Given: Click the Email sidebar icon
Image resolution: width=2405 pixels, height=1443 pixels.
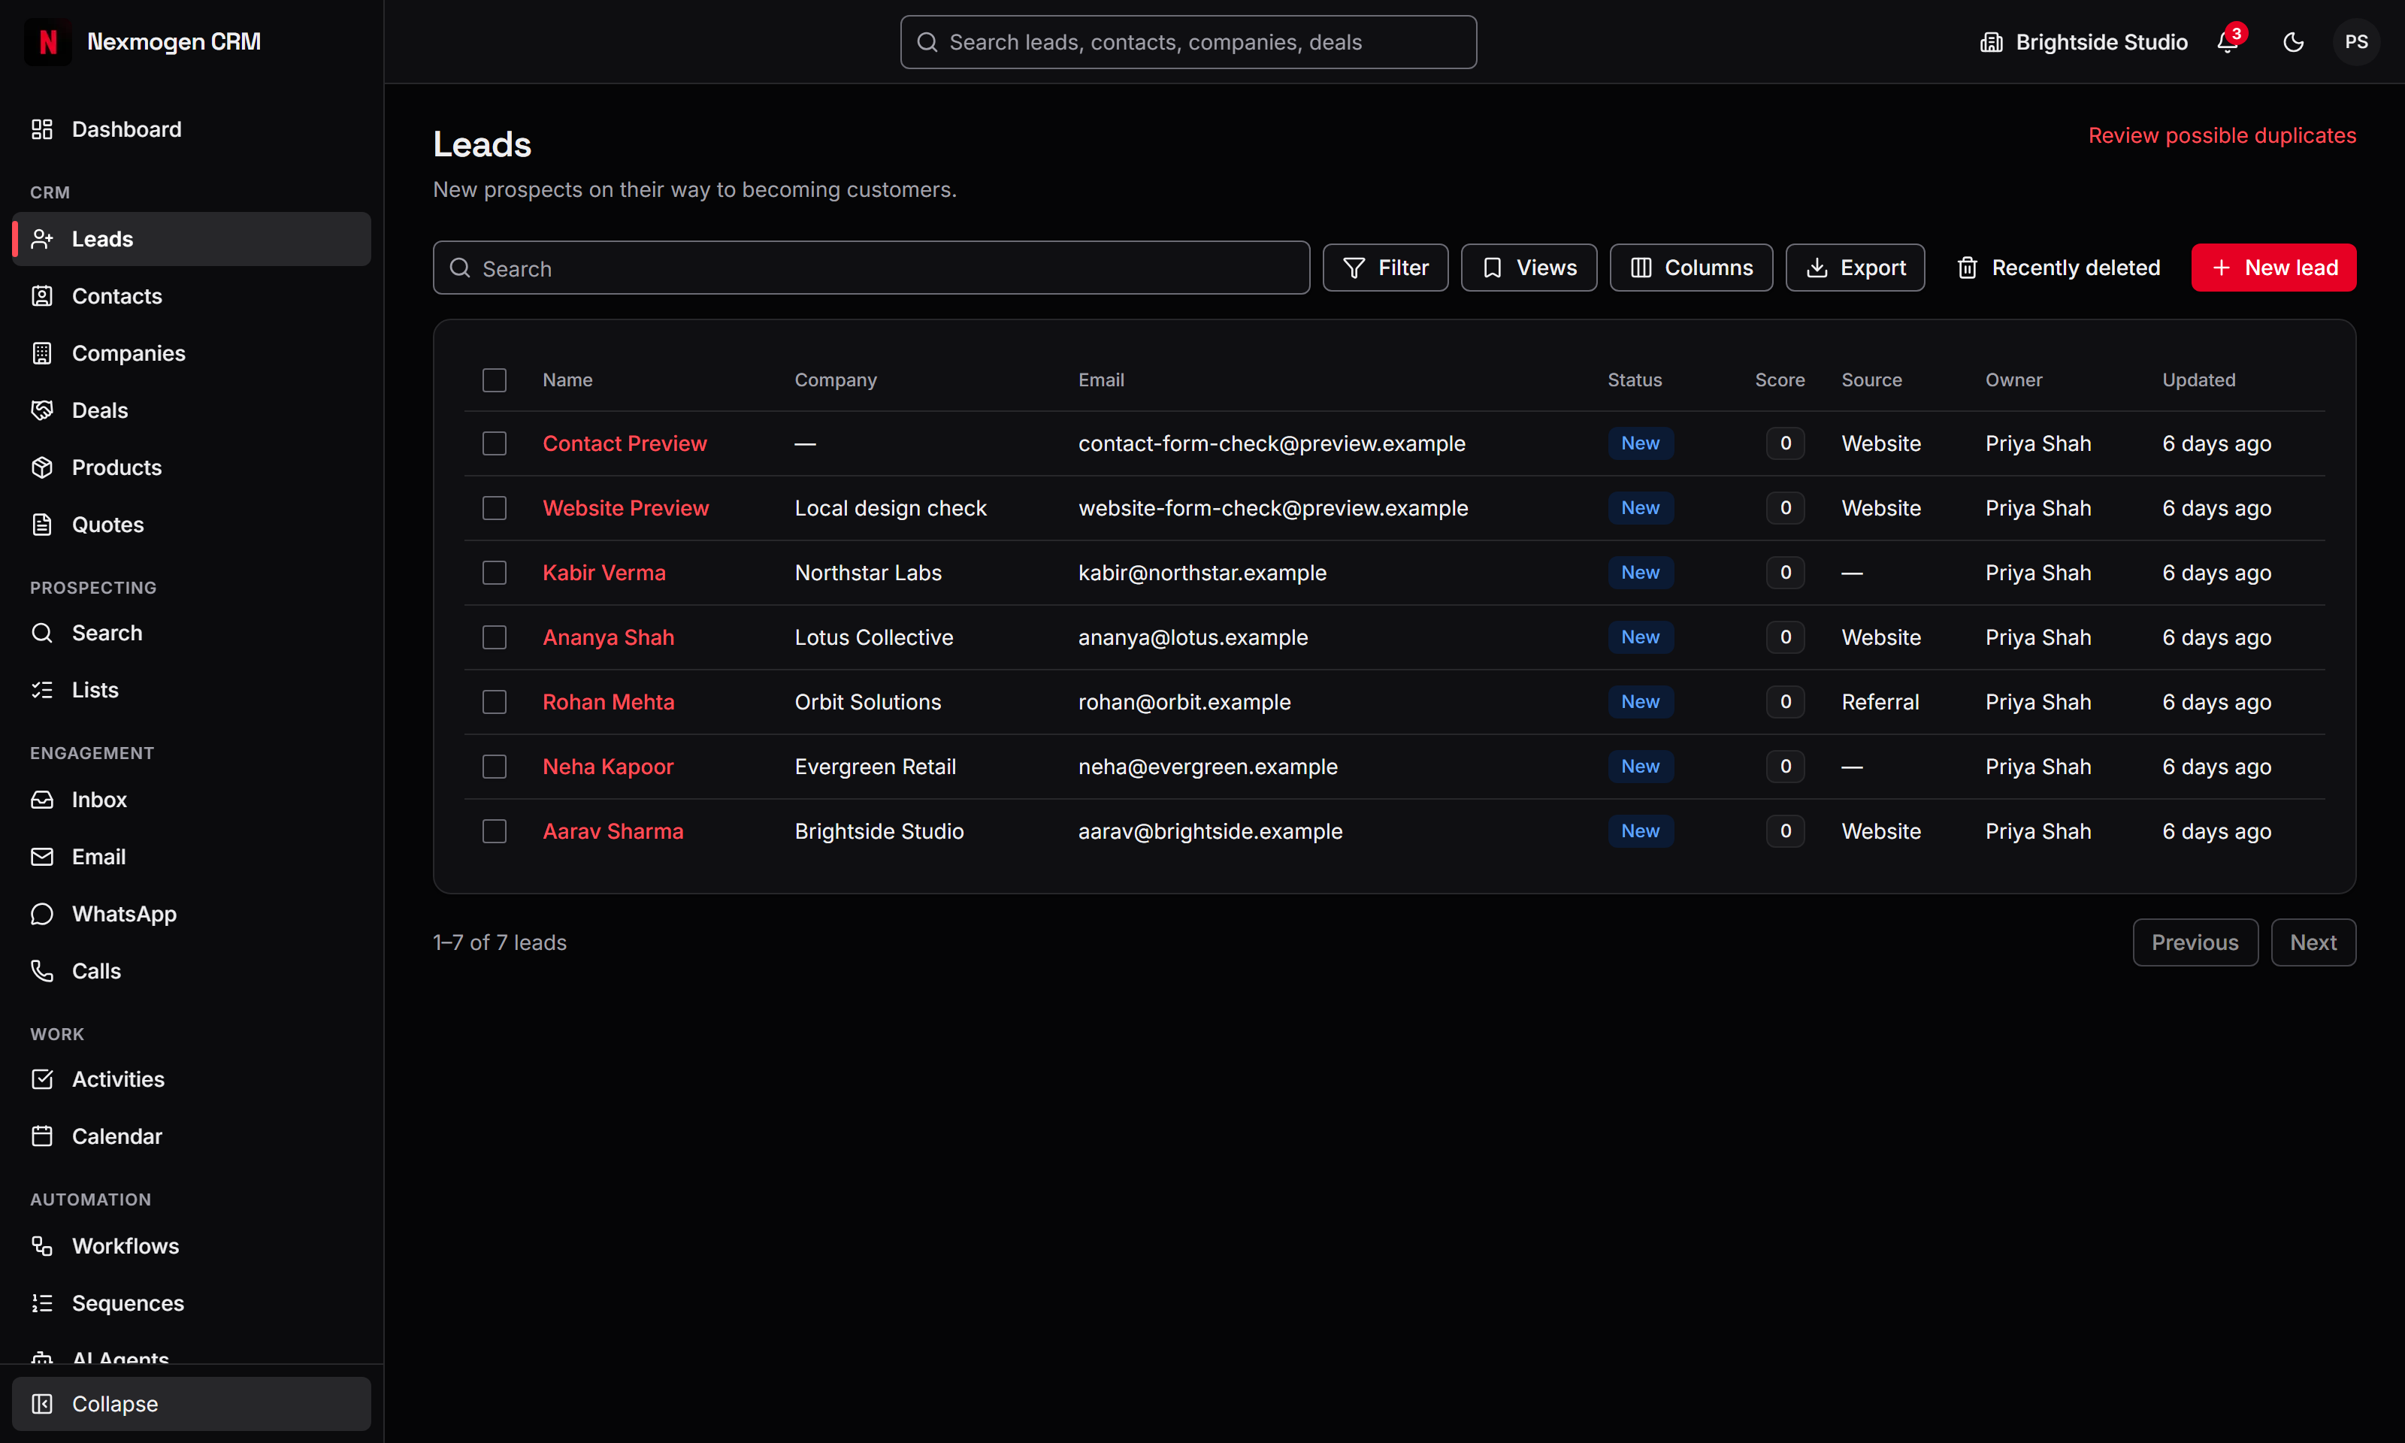Looking at the screenshot, I should pyautogui.click(x=42, y=857).
